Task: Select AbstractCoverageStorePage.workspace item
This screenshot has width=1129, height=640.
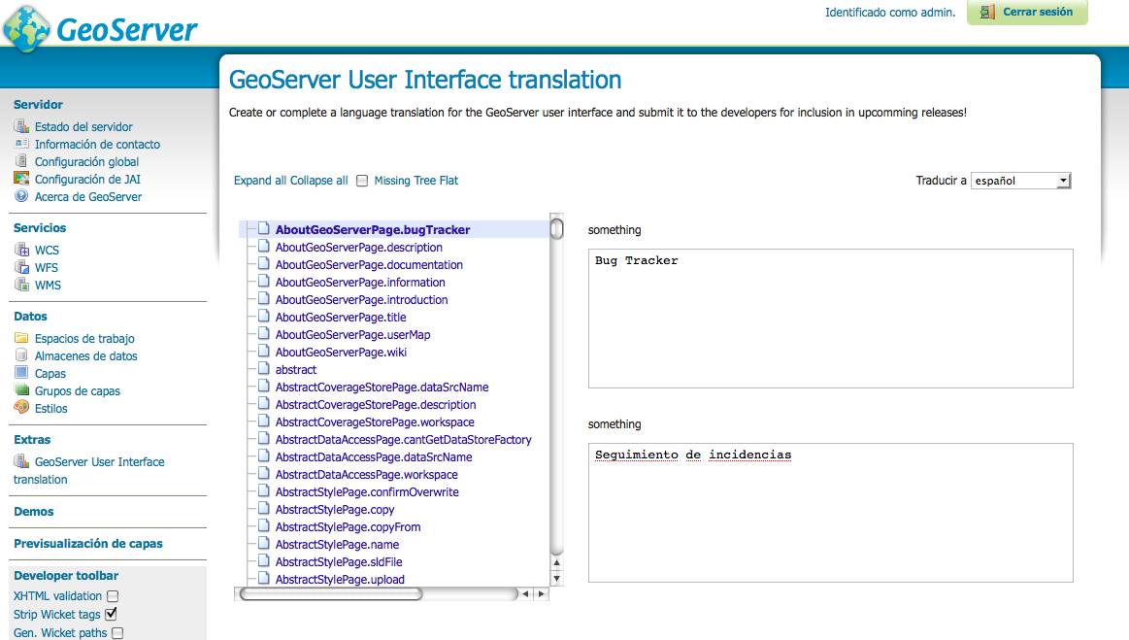Action: pyautogui.click(x=375, y=421)
